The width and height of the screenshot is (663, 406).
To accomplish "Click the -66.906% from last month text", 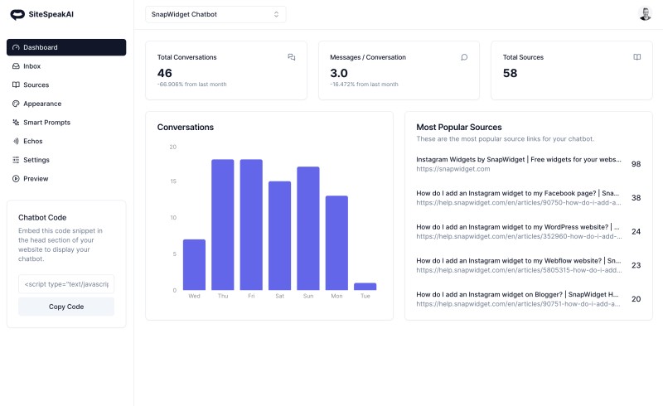I will click(192, 85).
